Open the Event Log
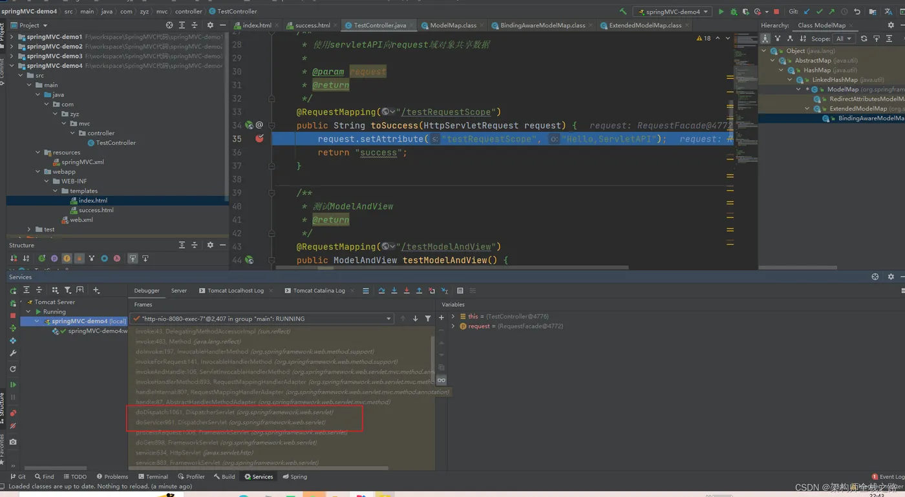This screenshot has width=905, height=497. point(888,477)
